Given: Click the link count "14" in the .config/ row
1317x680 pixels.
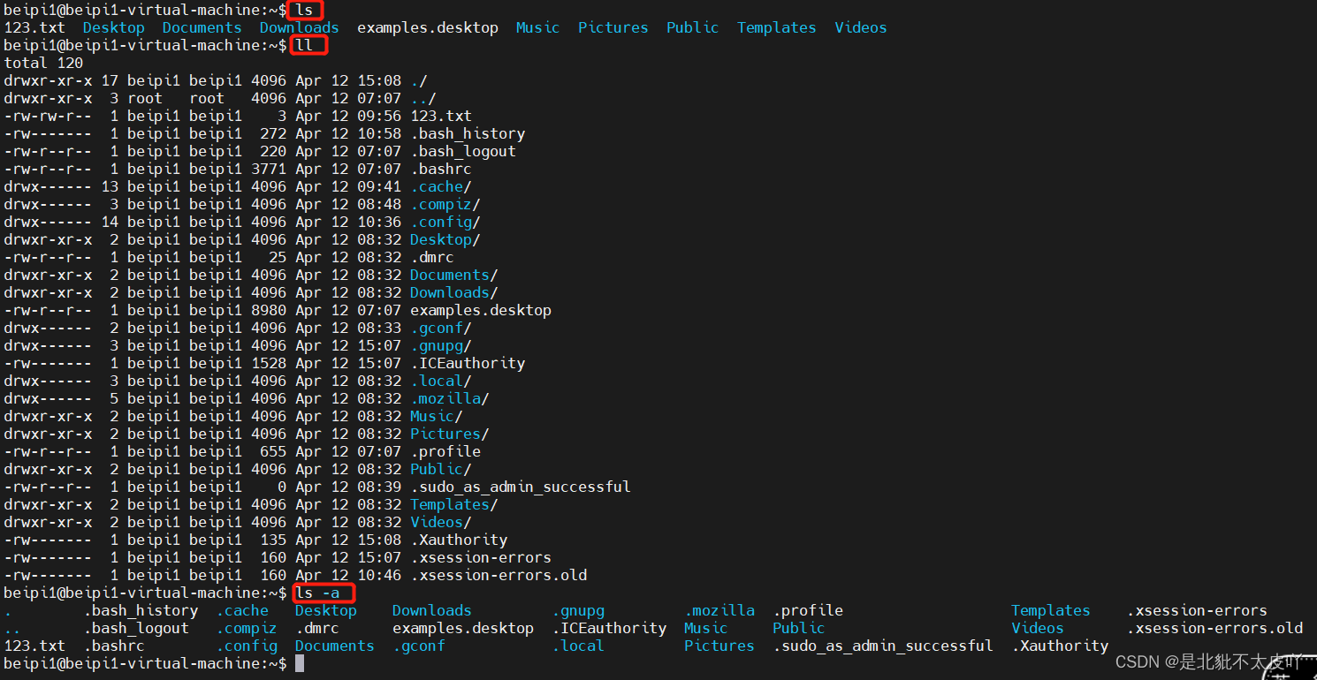Looking at the screenshot, I should click(110, 222).
